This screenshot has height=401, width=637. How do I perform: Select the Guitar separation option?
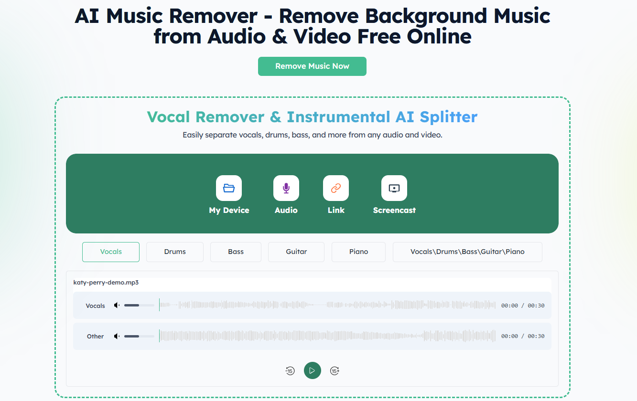point(296,252)
